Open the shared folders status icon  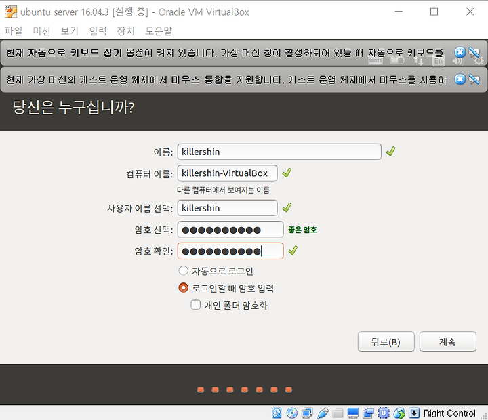tap(338, 413)
